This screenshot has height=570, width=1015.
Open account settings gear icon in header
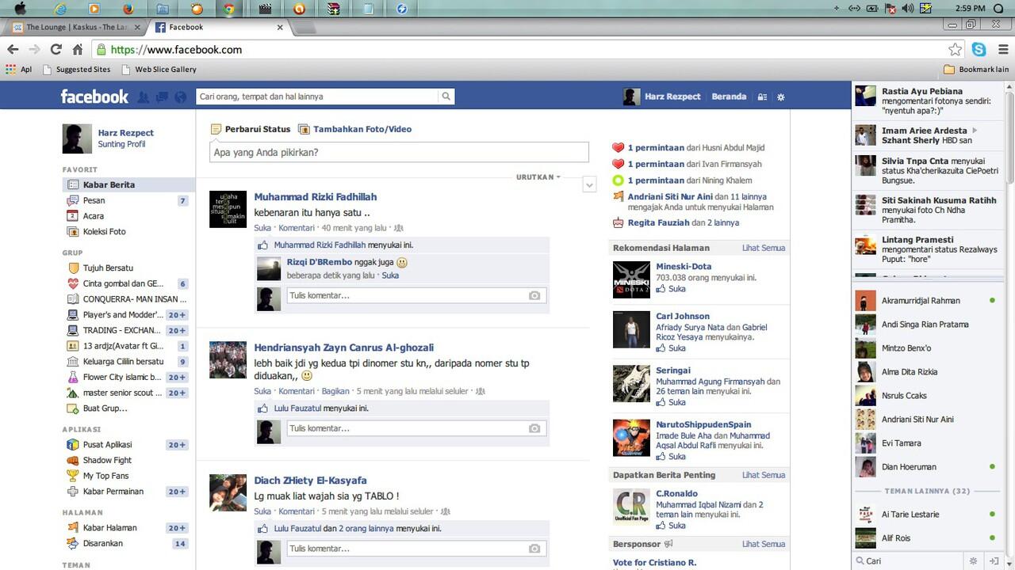pyautogui.click(x=781, y=97)
